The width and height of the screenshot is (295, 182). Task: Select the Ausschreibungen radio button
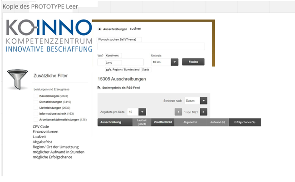tap(99, 29)
